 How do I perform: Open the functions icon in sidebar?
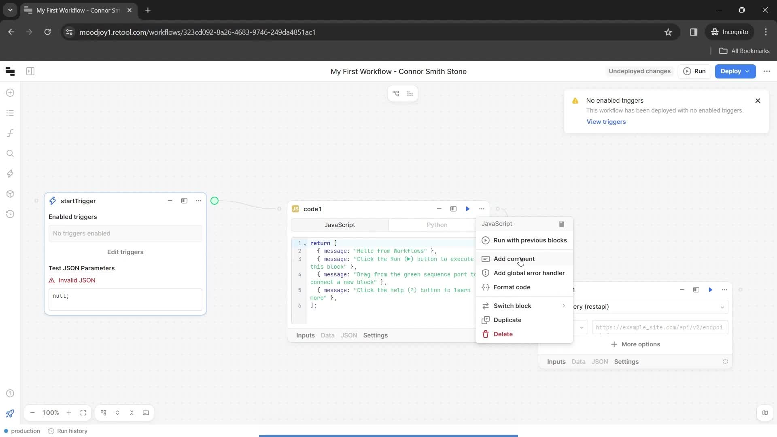click(11, 133)
